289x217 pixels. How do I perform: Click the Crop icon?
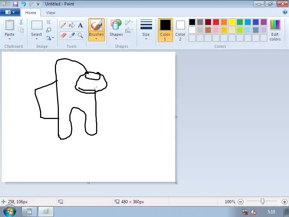pos(48,22)
